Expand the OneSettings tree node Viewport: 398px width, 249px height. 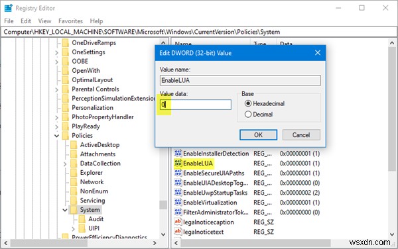click(x=56, y=52)
